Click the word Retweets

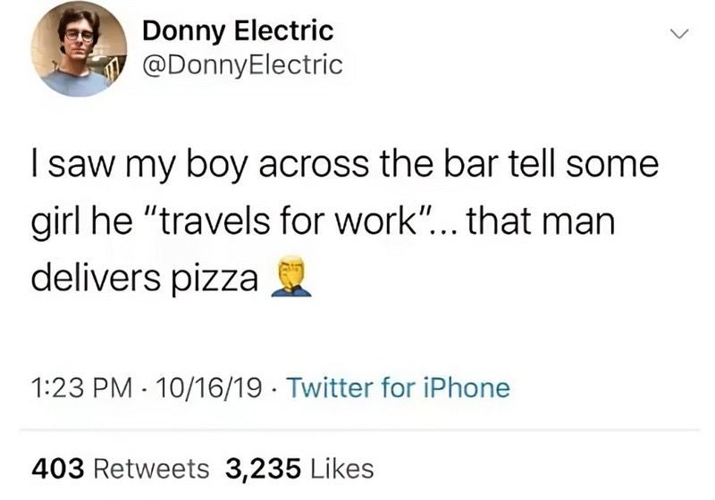152,467
